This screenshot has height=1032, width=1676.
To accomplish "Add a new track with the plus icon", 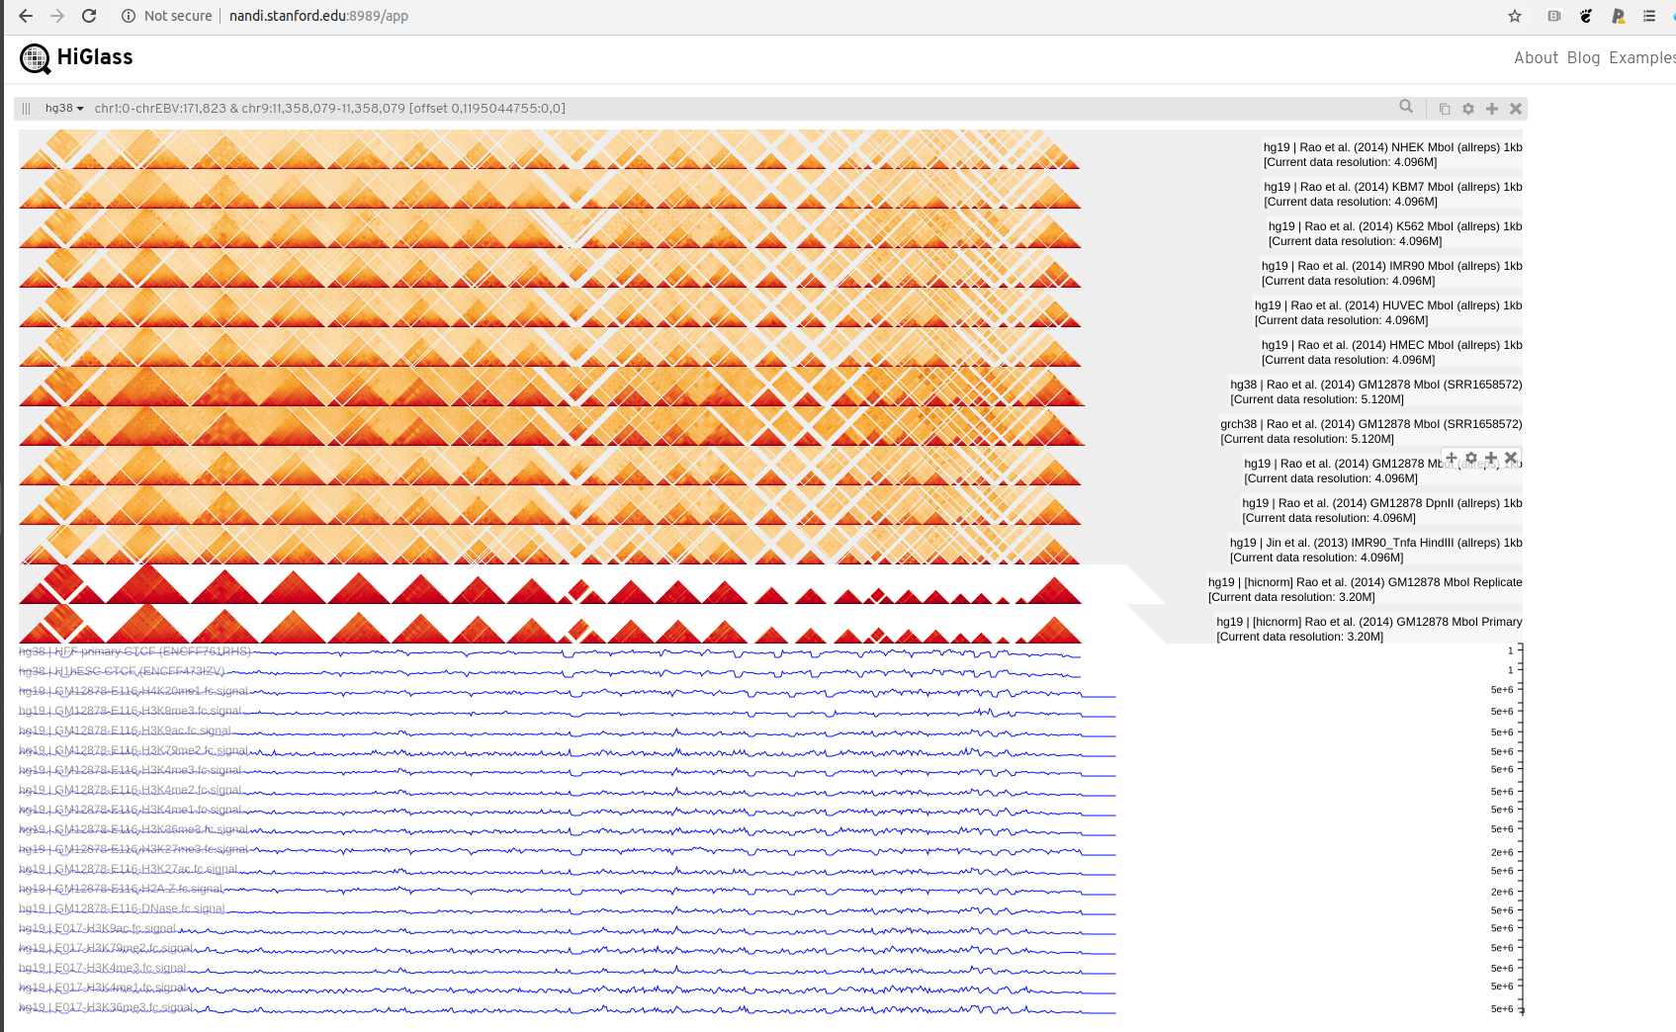I will 1492,109.
